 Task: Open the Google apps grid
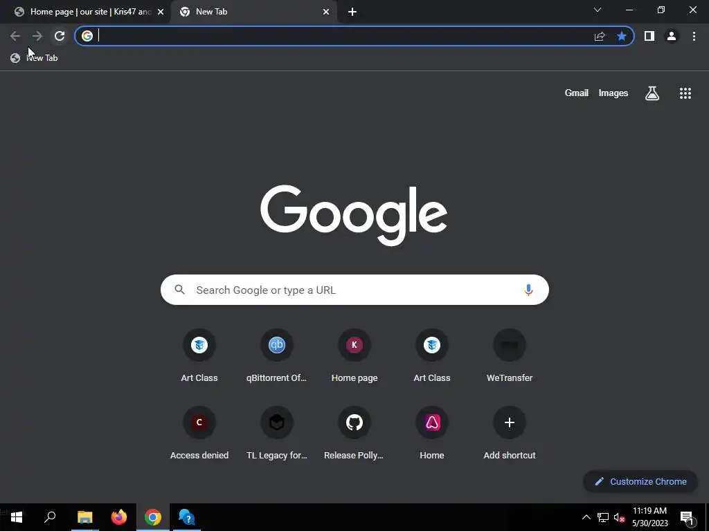click(x=685, y=93)
